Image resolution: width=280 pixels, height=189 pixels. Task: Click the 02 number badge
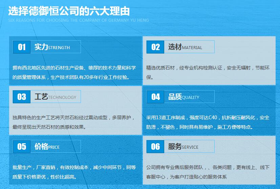155,47
